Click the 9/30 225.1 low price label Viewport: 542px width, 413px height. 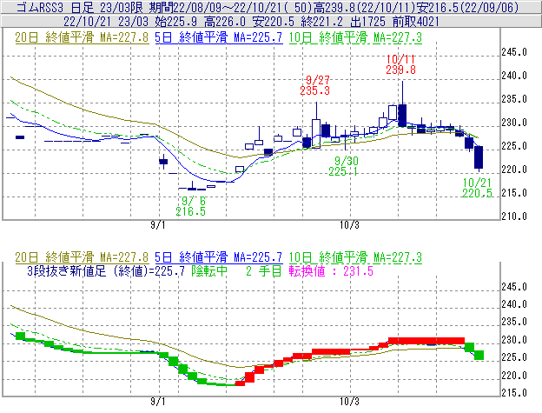343,166
